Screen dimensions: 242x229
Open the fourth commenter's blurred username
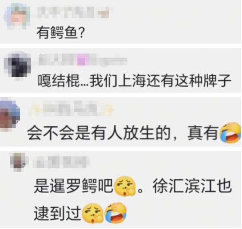tap(61, 162)
